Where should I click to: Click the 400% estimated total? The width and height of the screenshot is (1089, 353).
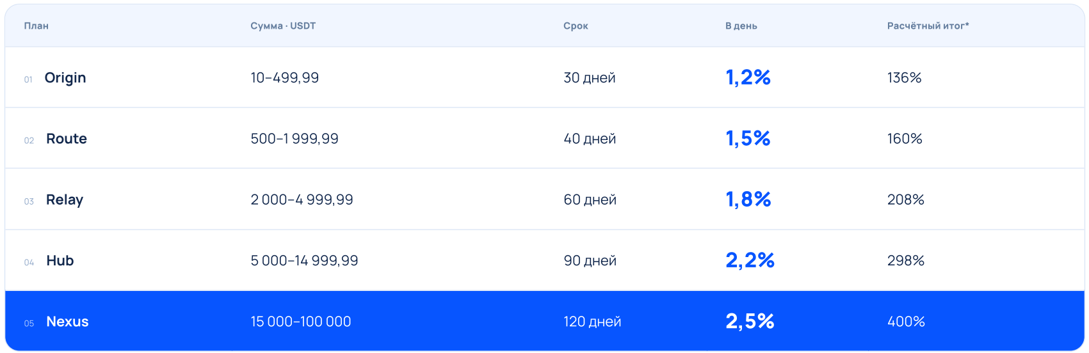(x=906, y=322)
